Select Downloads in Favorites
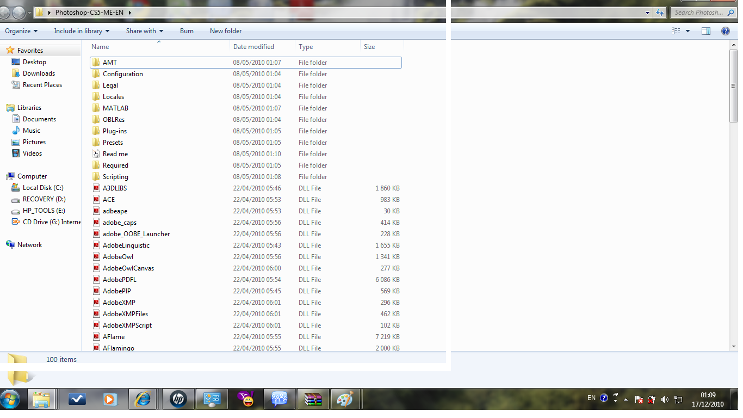 tap(39, 73)
